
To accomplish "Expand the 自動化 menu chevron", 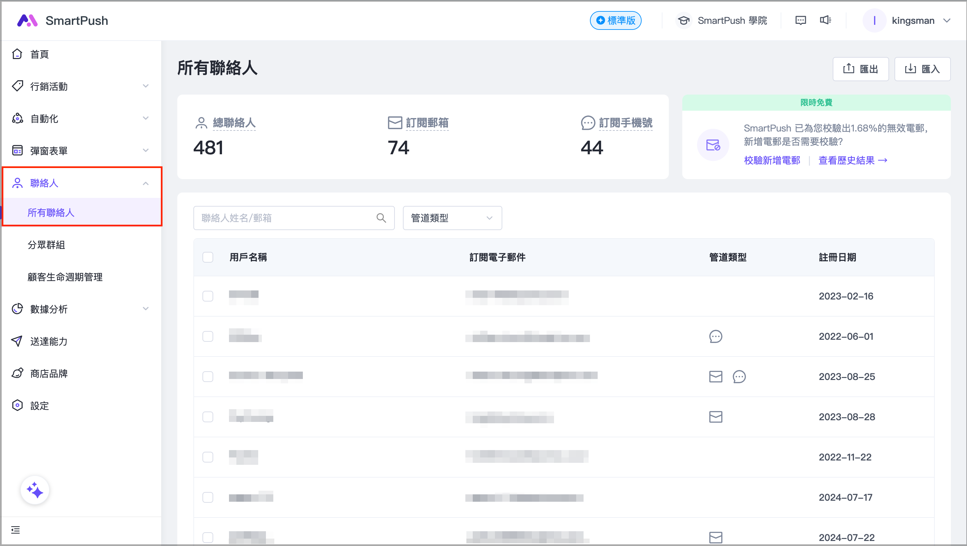I will tap(146, 118).
